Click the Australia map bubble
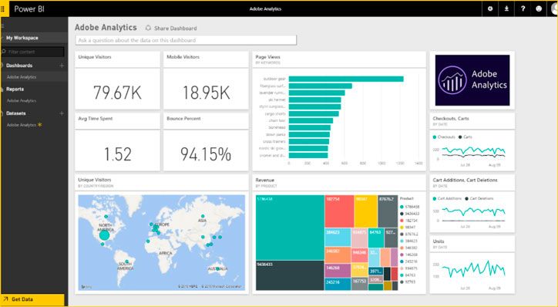The height and width of the screenshot is (307, 558). tap(217, 269)
